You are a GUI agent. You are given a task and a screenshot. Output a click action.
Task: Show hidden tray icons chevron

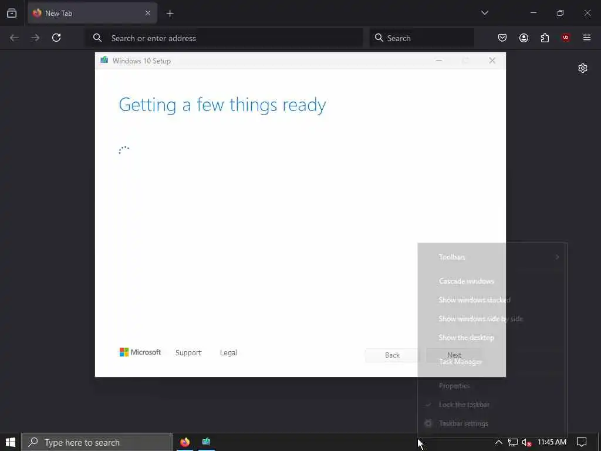498,442
